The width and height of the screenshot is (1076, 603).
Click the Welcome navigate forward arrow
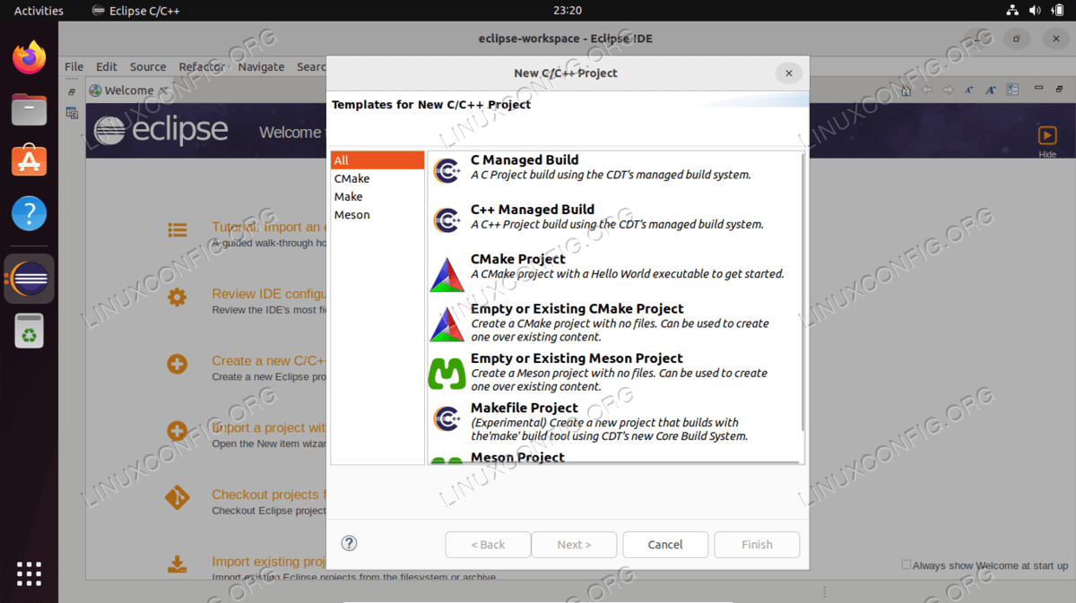(x=948, y=90)
